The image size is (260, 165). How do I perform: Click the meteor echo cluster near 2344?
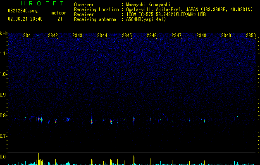click(111, 122)
